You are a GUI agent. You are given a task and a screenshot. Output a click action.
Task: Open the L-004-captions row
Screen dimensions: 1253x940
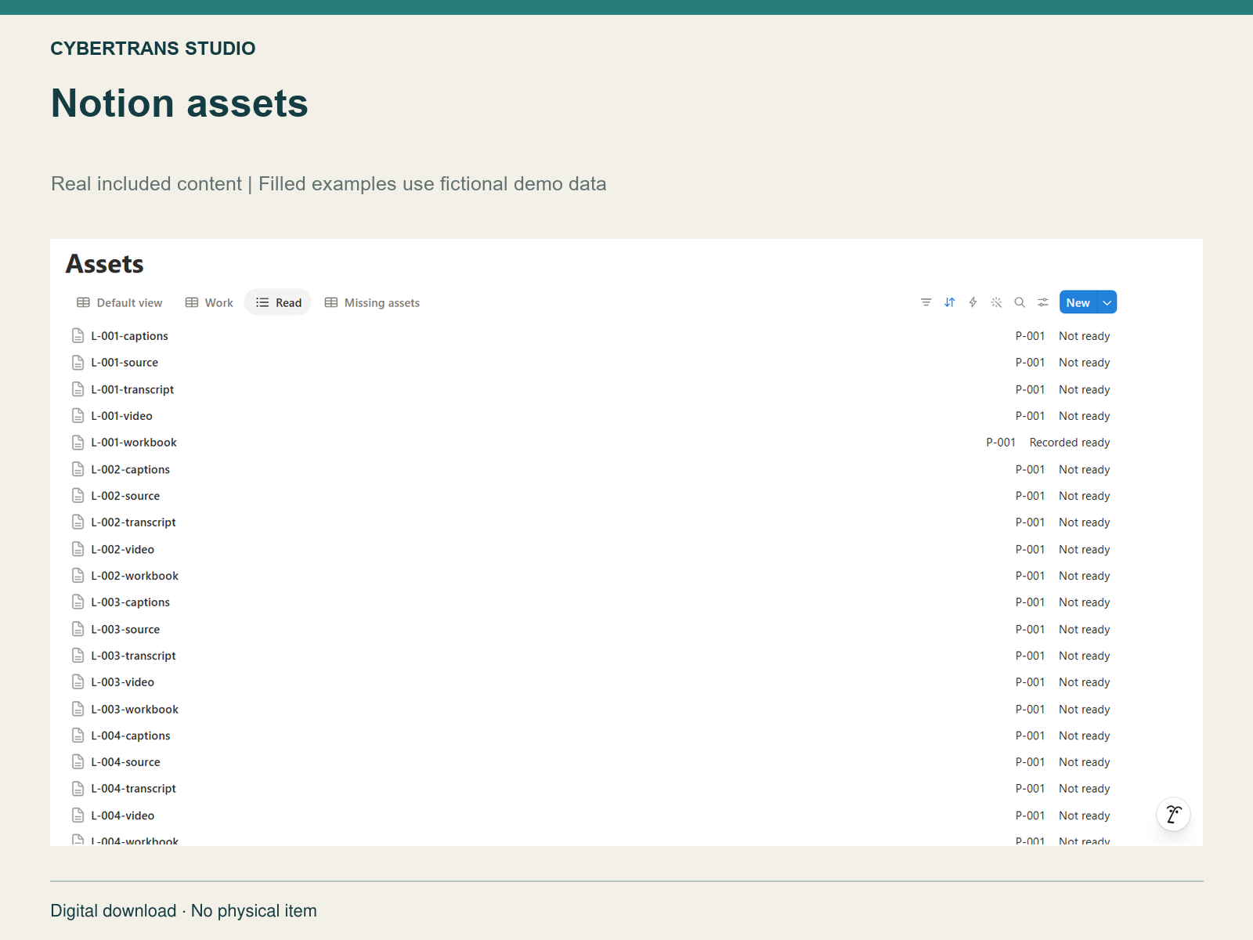click(x=592, y=736)
